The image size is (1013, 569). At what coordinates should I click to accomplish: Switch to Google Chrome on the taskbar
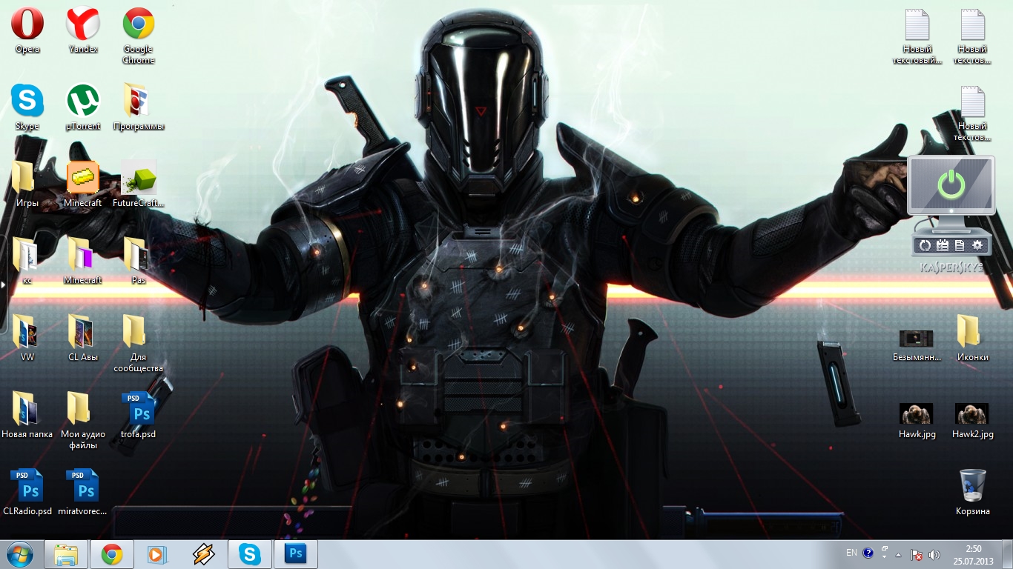(112, 554)
